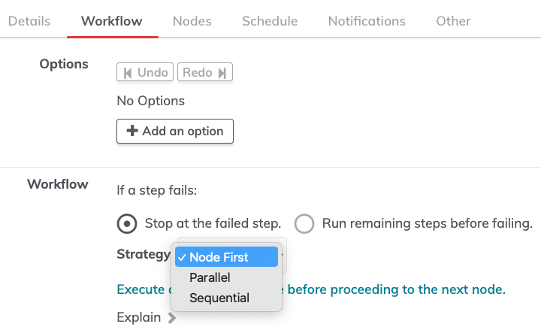Image resolution: width=541 pixels, height=336 pixels.
Task: Choose Node First in Strategy dropdown
Action: (226, 257)
